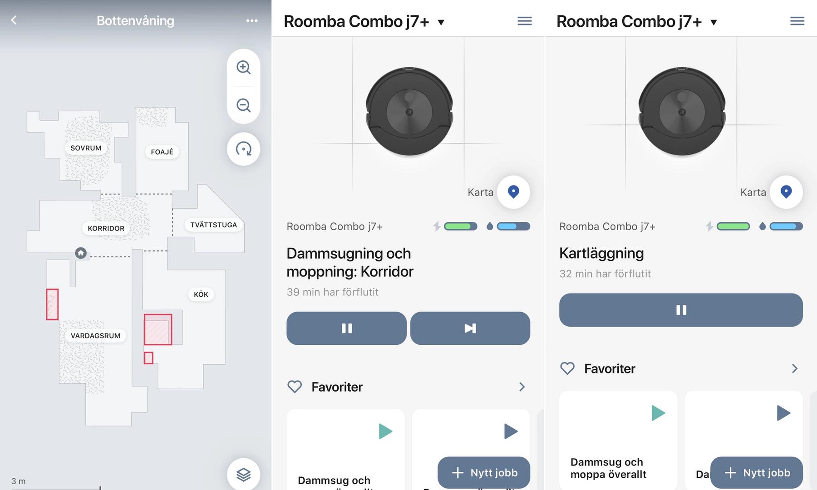Start the green play favorite under the Korridor job

coord(385,431)
